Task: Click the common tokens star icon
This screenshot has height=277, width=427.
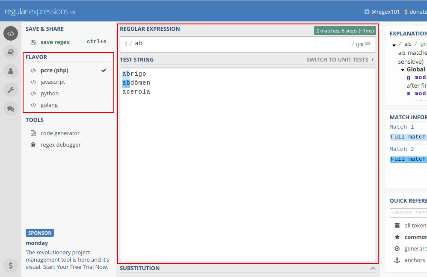Action: (x=397, y=237)
